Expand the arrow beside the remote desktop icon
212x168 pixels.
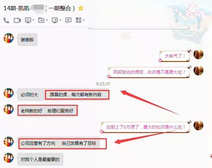[x=60, y=20]
